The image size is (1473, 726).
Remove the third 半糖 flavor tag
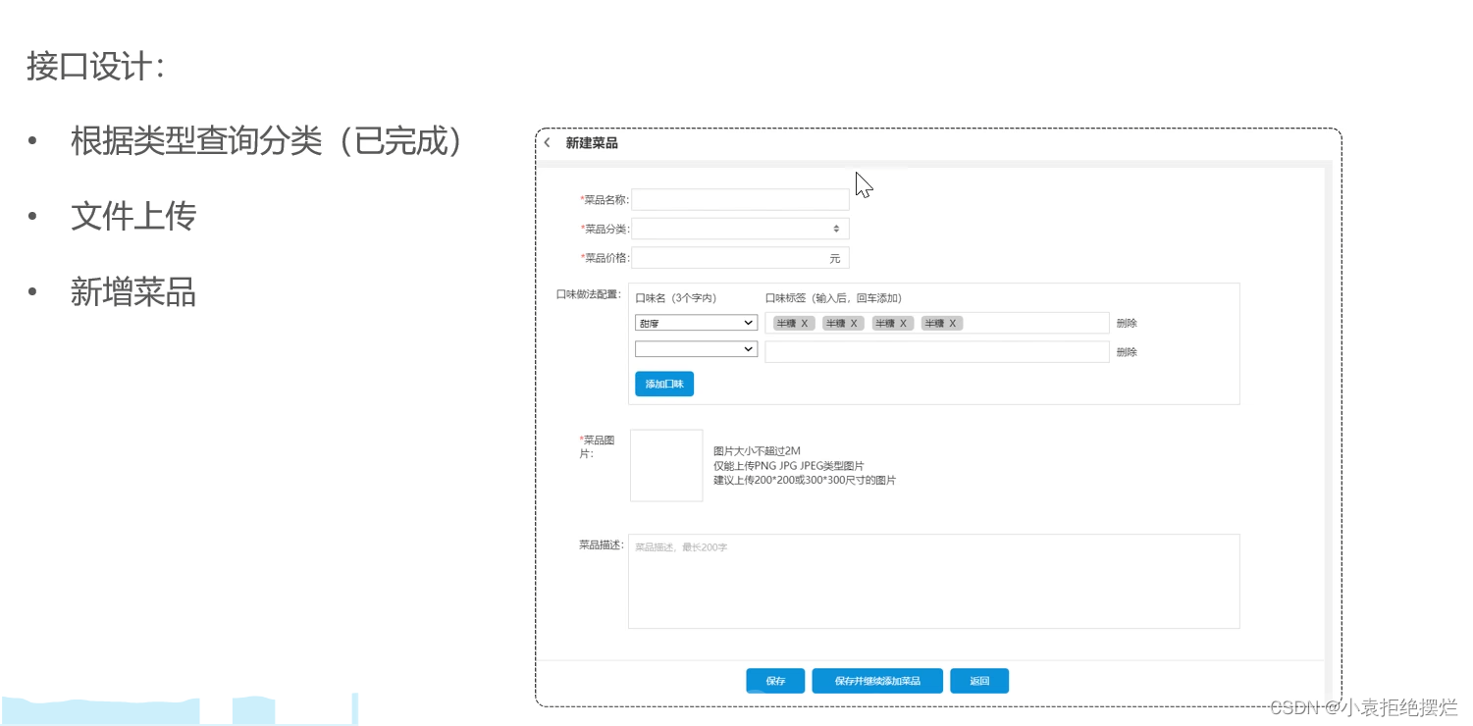pyautogui.click(x=905, y=323)
